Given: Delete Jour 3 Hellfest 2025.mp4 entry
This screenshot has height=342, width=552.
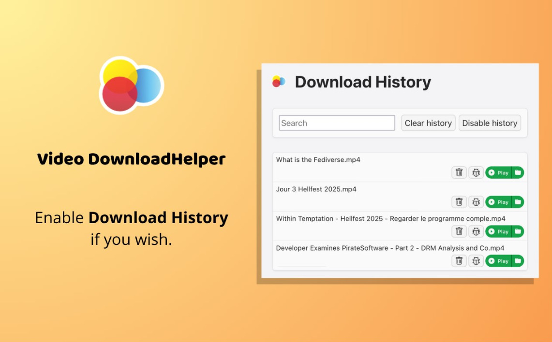Looking at the screenshot, I should [459, 202].
